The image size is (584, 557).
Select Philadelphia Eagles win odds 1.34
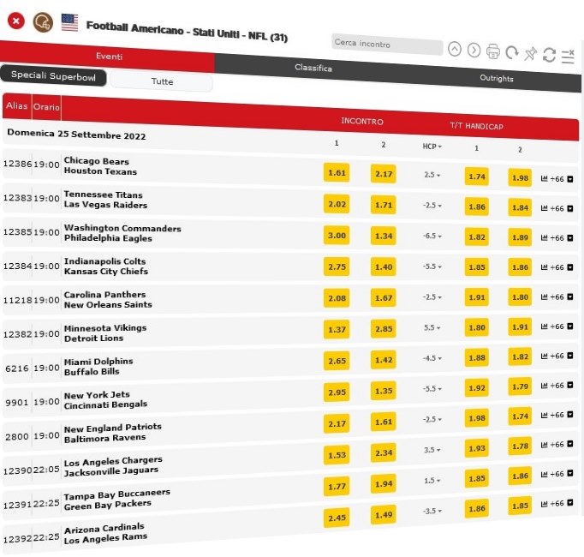[x=384, y=236]
